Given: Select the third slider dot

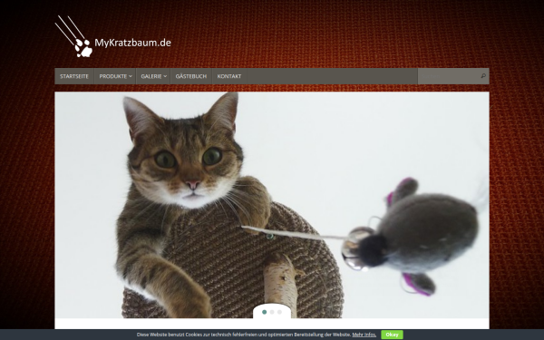Looking at the screenshot, I should point(279,312).
